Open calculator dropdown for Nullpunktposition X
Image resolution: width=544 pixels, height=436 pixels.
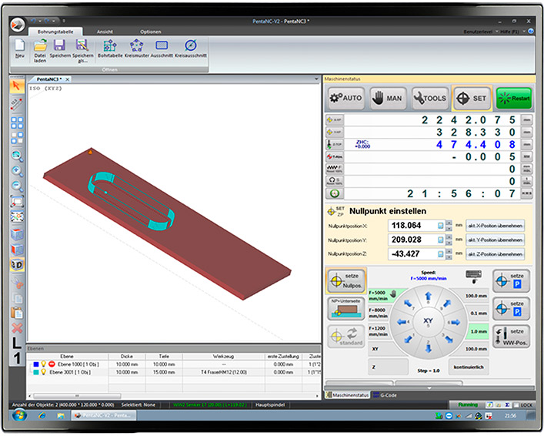click(442, 226)
